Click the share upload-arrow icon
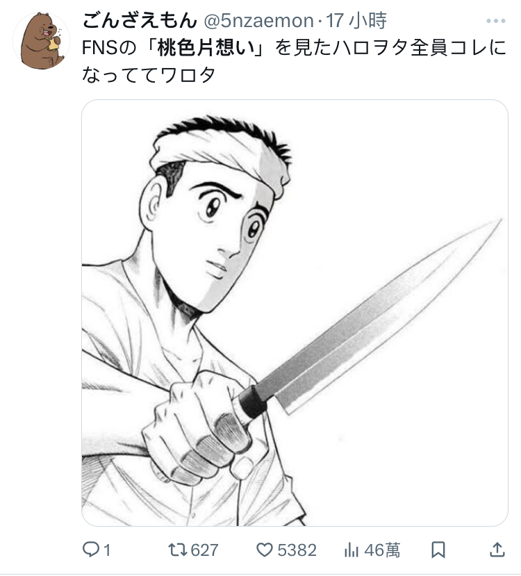521x576 pixels. [x=497, y=550]
